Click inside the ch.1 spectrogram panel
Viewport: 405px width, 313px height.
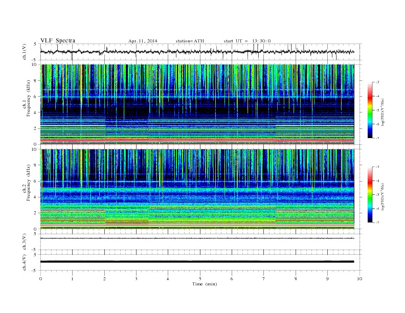(197, 104)
